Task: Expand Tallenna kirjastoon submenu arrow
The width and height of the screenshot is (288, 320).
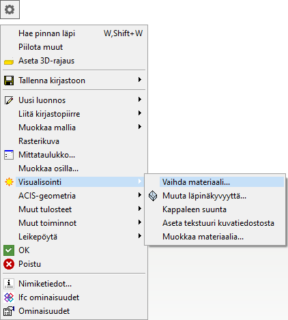Action: point(140,80)
